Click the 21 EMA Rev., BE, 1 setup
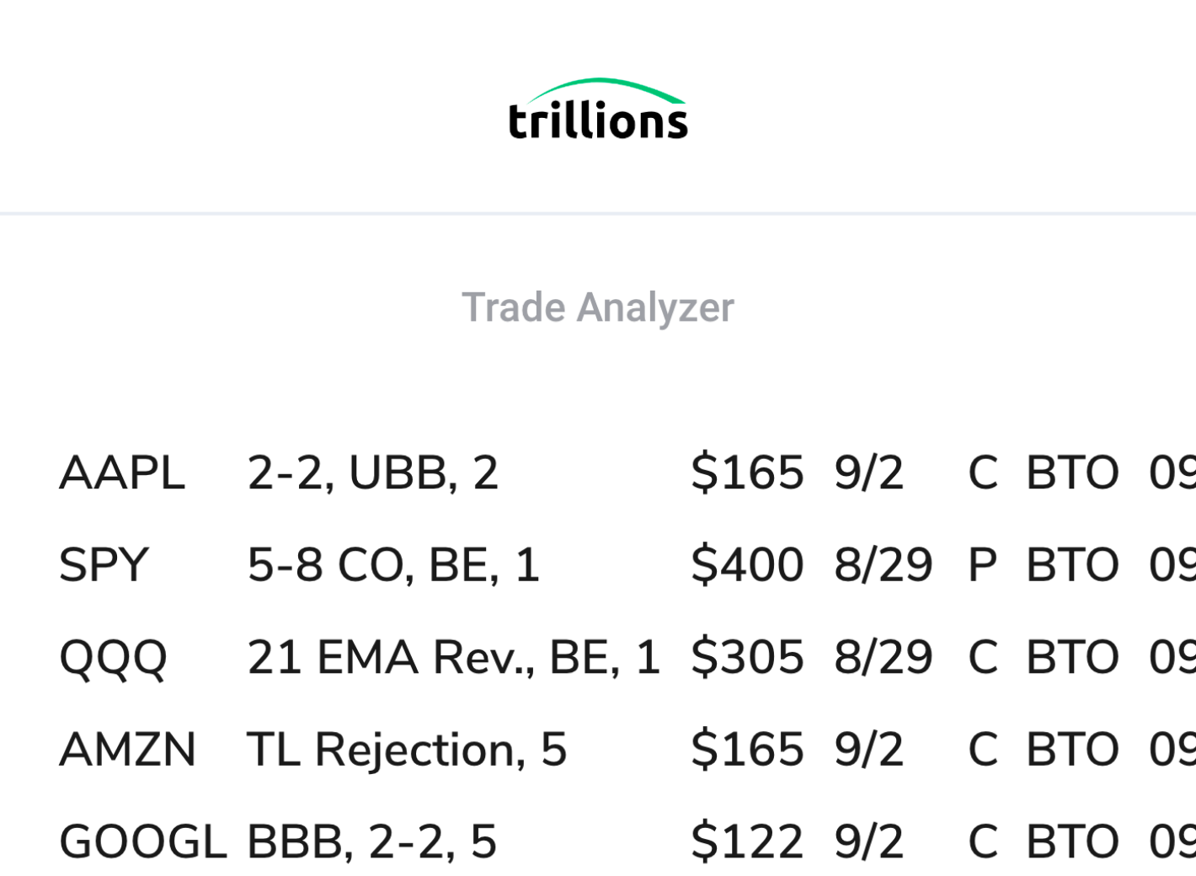Screen dimensions: 1196x876 tap(454, 658)
